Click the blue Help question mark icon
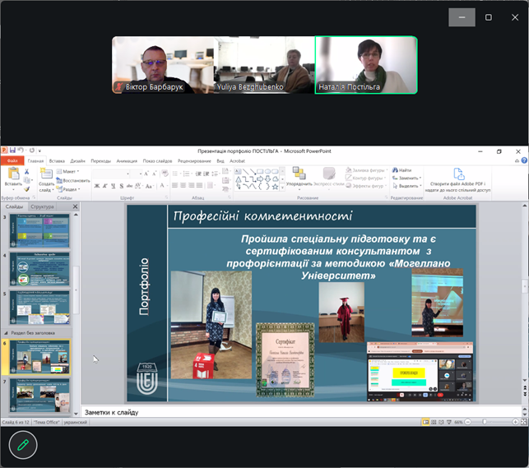The height and width of the screenshot is (468, 529). tap(524, 160)
